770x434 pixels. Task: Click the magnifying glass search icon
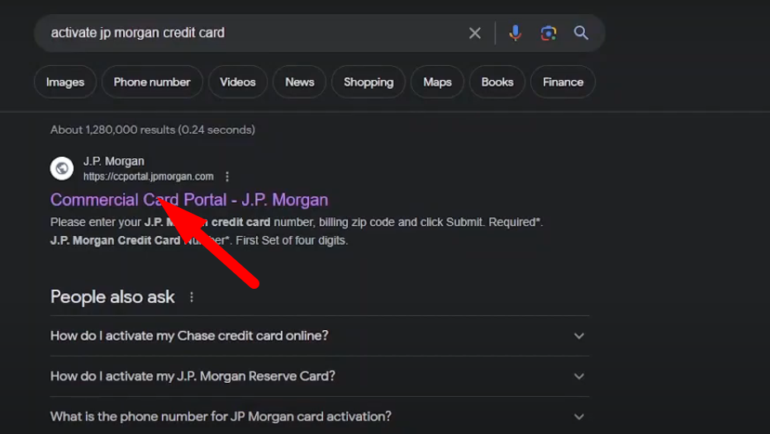coord(581,33)
